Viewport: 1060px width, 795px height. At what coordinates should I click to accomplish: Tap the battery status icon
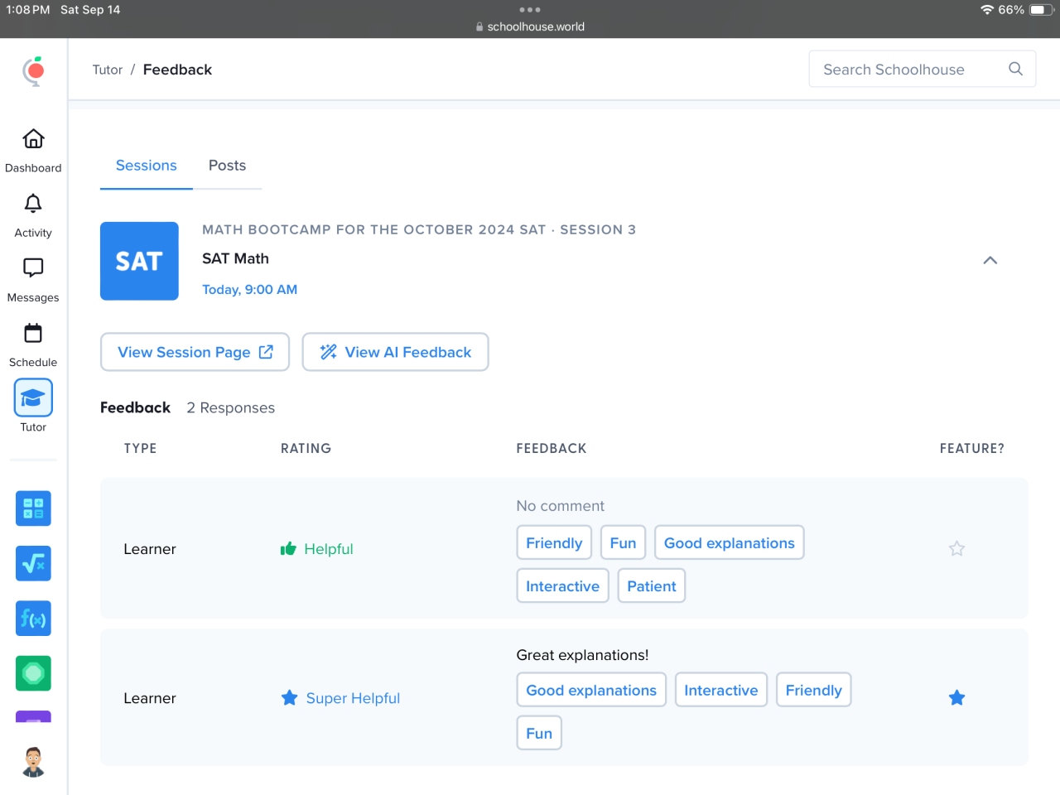point(1042,10)
